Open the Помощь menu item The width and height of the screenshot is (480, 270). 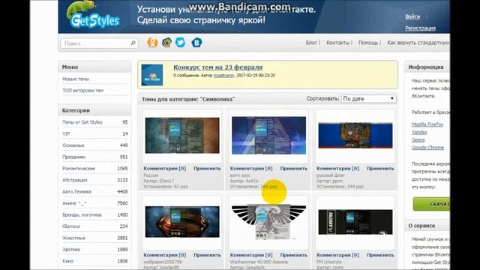click(368, 43)
